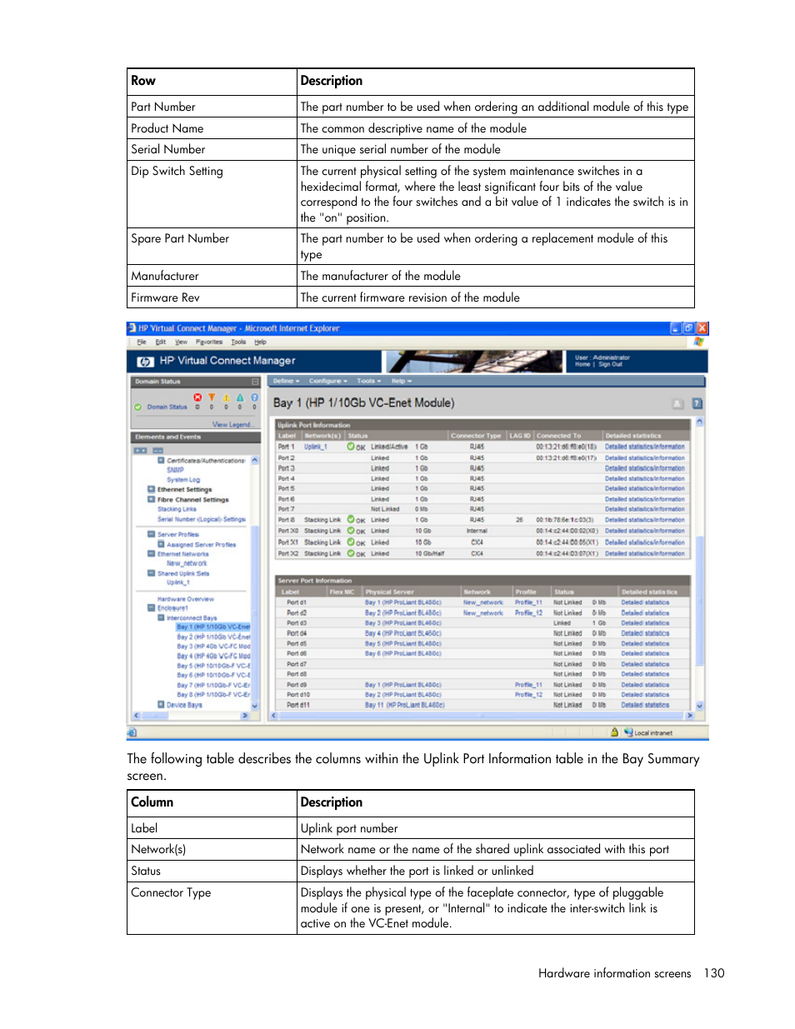The width and height of the screenshot is (795, 1029).
Task: Click the Sign Out link
Action: 610,364
